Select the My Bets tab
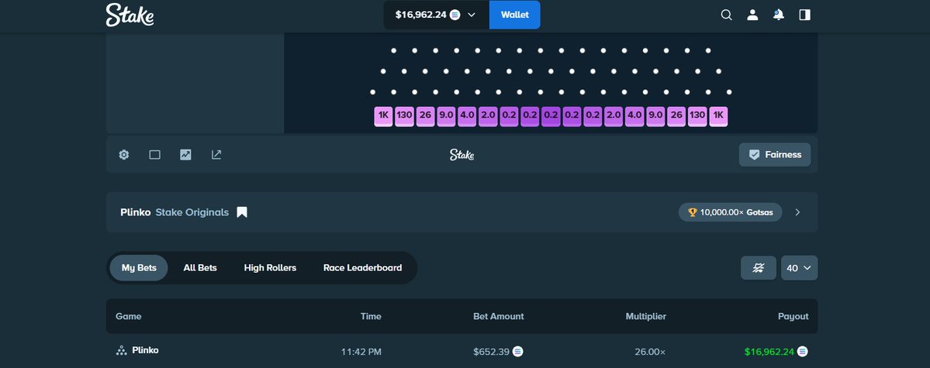This screenshot has height=368, width=930. tap(139, 268)
